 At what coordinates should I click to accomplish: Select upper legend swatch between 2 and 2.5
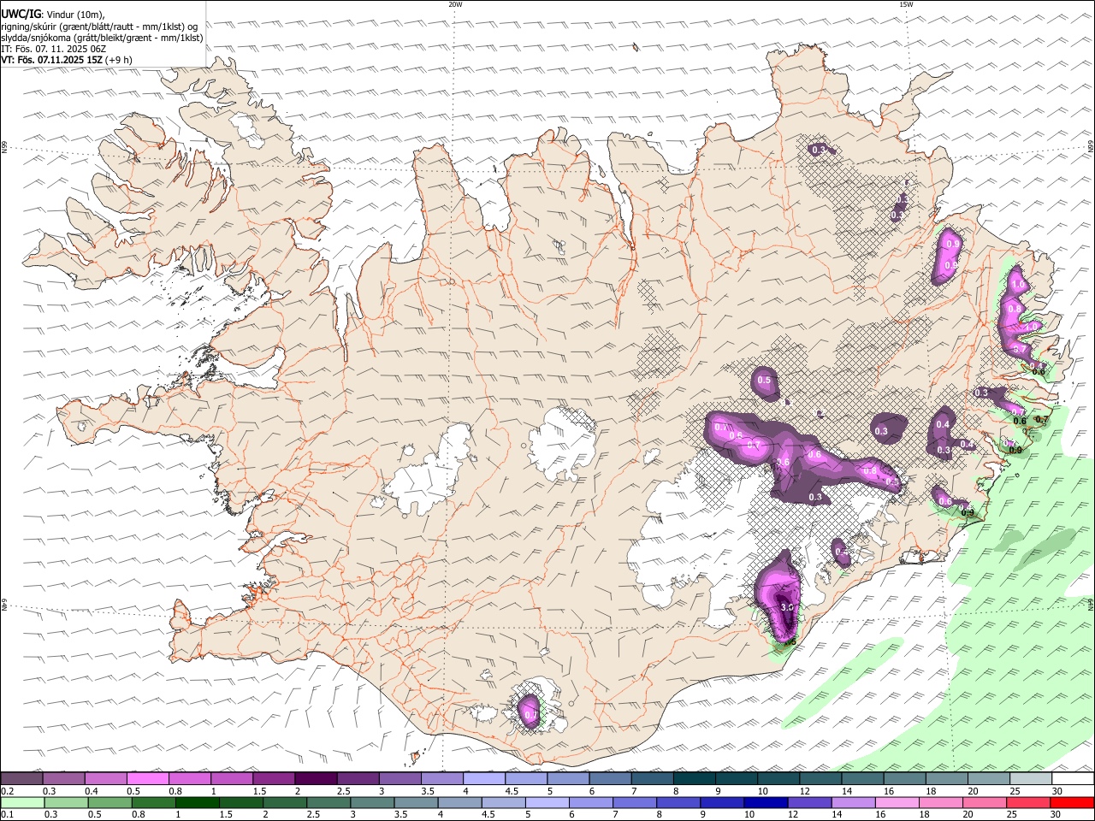coord(316,778)
